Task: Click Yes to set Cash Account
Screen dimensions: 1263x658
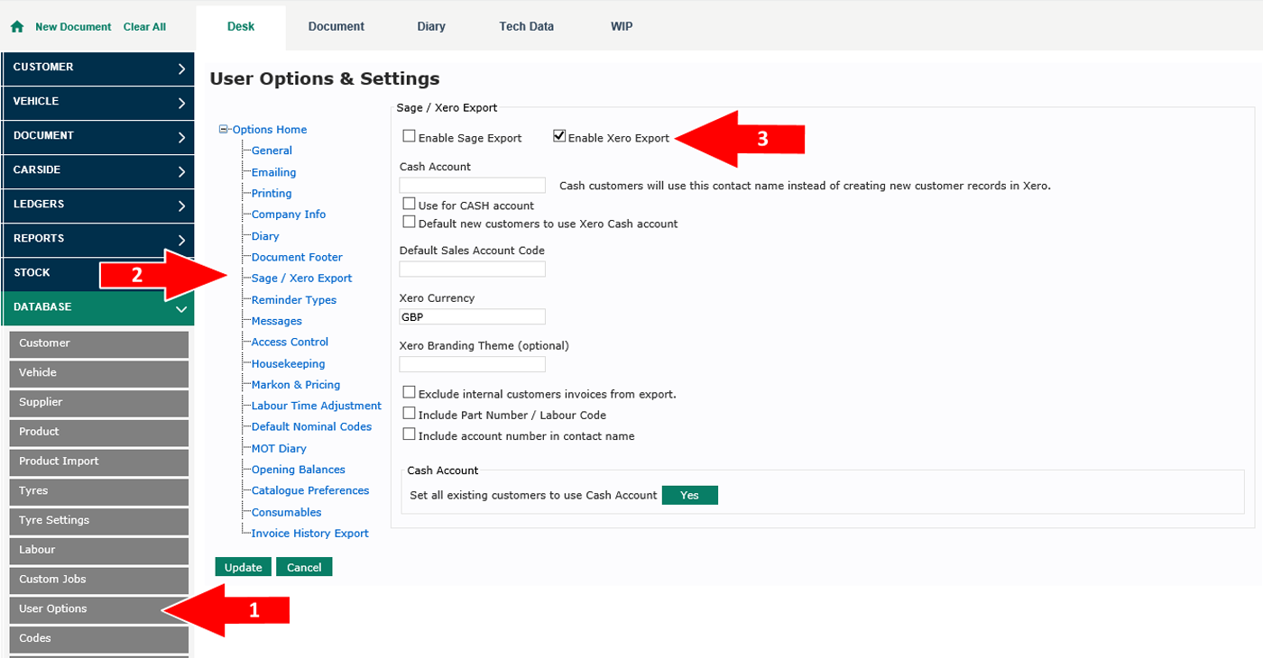Action: 689,495
